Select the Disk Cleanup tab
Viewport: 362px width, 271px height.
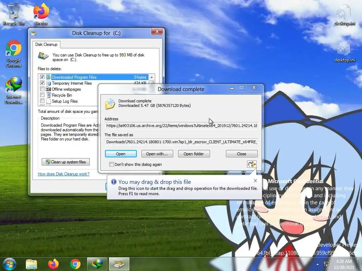pyautogui.click(x=46, y=44)
